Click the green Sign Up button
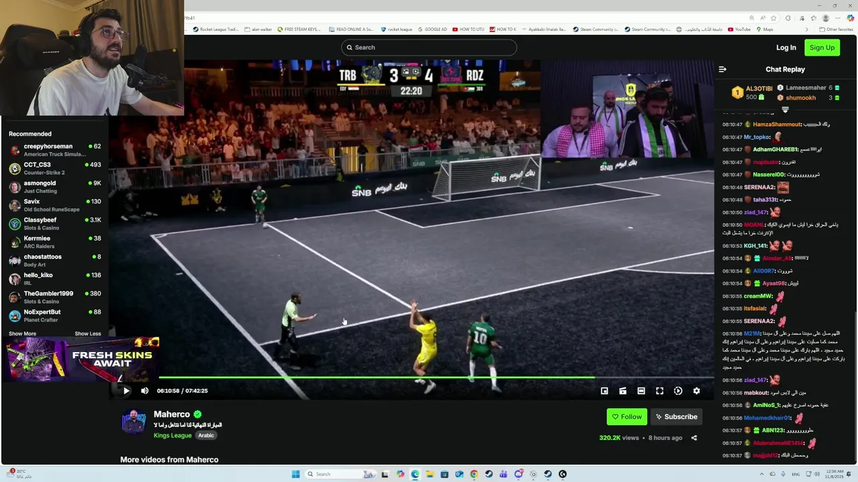Viewport: 858px width, 482px height. pyautogui.click(x=822, y=48)
